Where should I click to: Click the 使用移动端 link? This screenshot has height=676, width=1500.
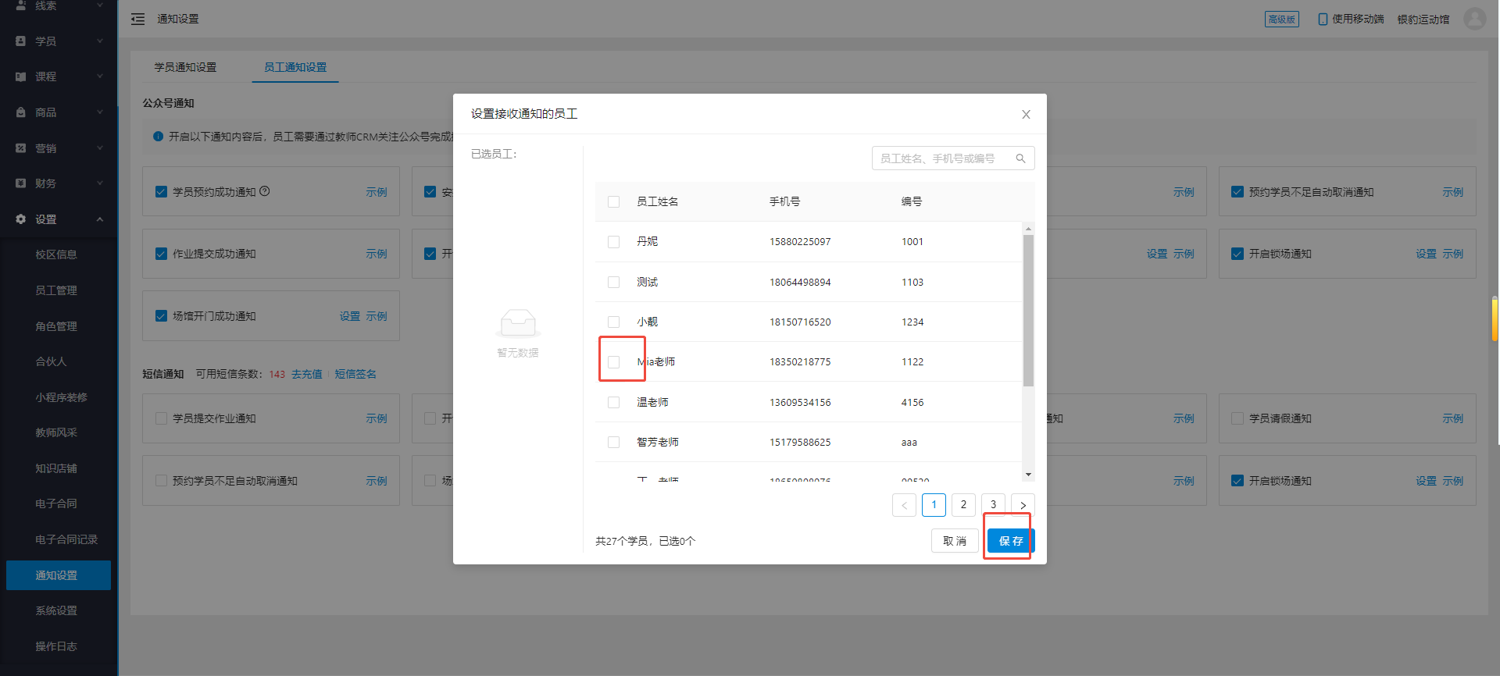(x=1358, y=19)
